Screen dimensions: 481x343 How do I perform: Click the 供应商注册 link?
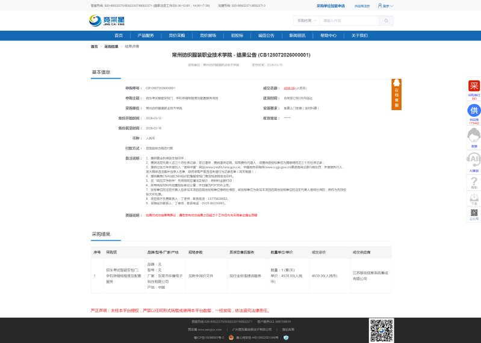[362, 5]
